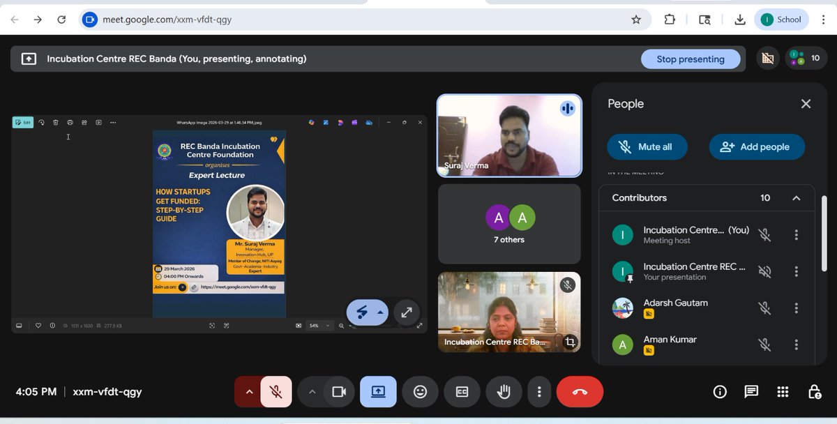Expand annotation tool options arrow
This screenshot has width=837, height=424.
pos(380,312)
